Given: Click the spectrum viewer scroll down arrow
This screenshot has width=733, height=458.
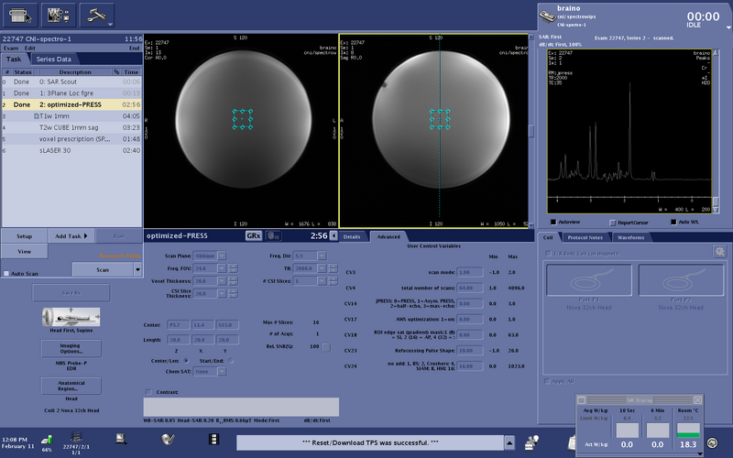Looking at the screenshot, I should click(716, 210).
